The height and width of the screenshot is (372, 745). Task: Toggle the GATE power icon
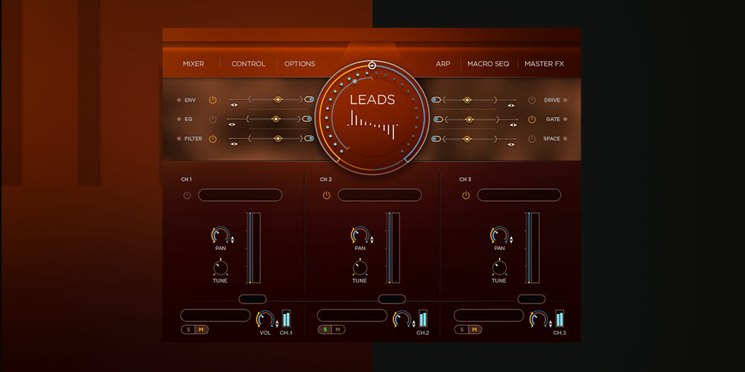532,119
